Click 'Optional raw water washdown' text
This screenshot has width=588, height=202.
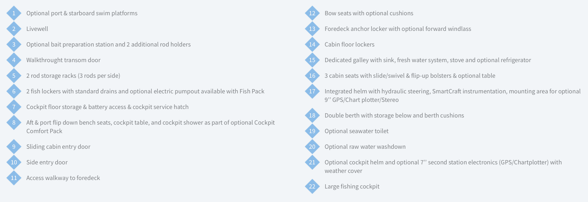click(365, 147)
